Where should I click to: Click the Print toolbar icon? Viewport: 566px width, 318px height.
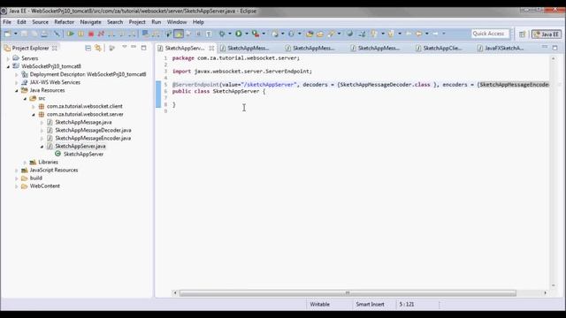click(44, 34)
